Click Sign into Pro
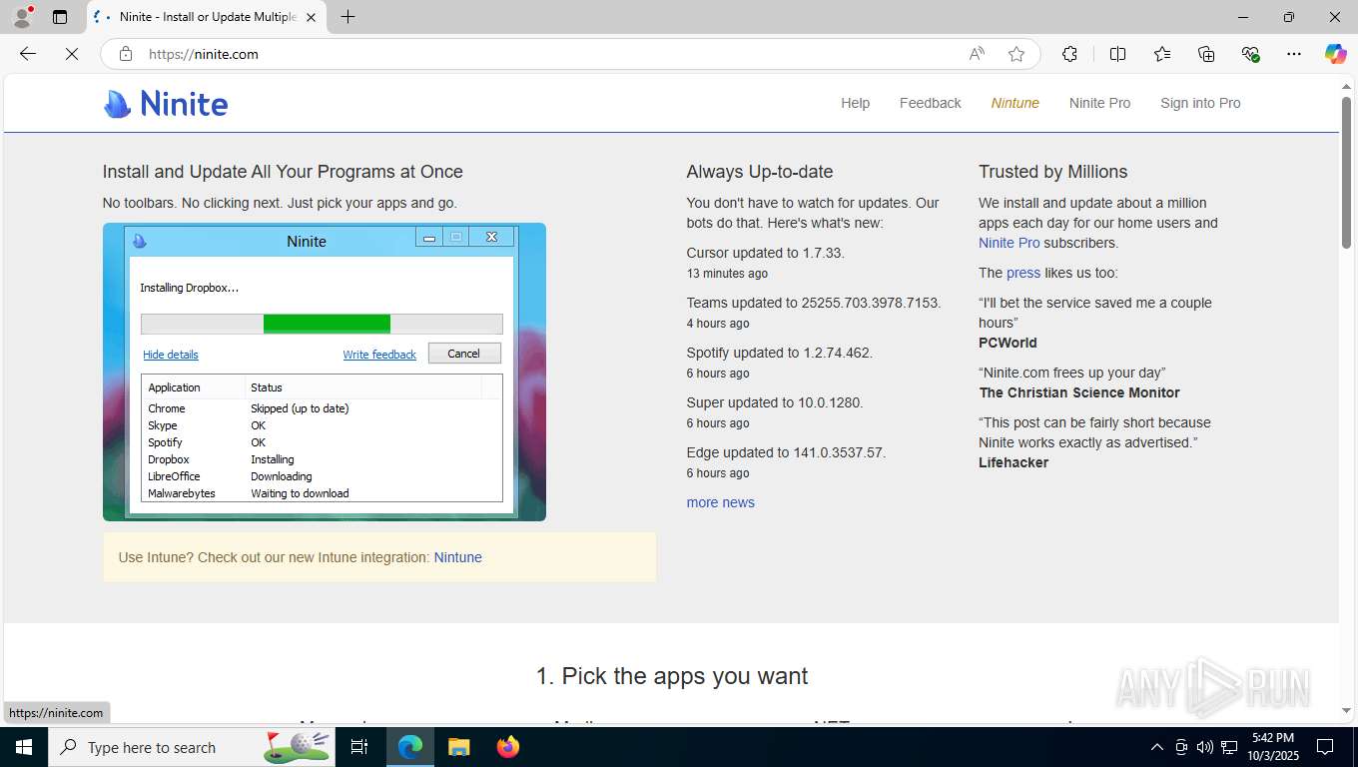 1200,103
